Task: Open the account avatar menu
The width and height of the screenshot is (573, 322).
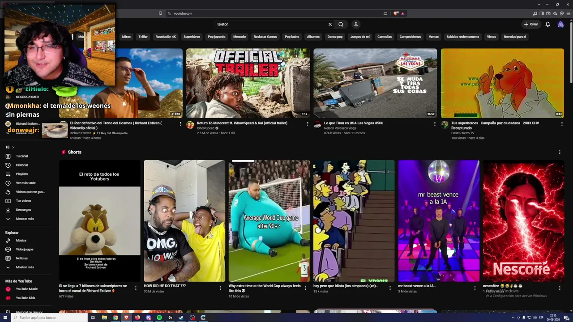Action: click(x=560, y=24)
